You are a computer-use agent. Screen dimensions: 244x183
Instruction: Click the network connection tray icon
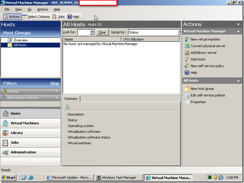[x=221, y=177]
